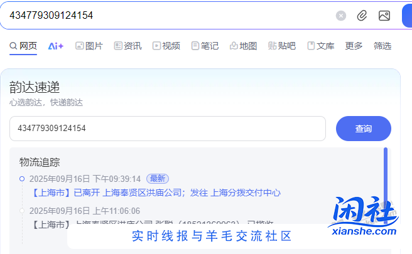
Task: Expand the 更多 more options
Action: point(354,46)
